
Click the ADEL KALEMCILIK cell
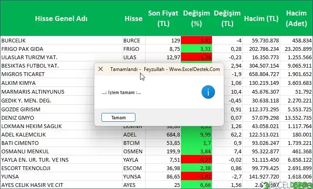pos(61,134)
